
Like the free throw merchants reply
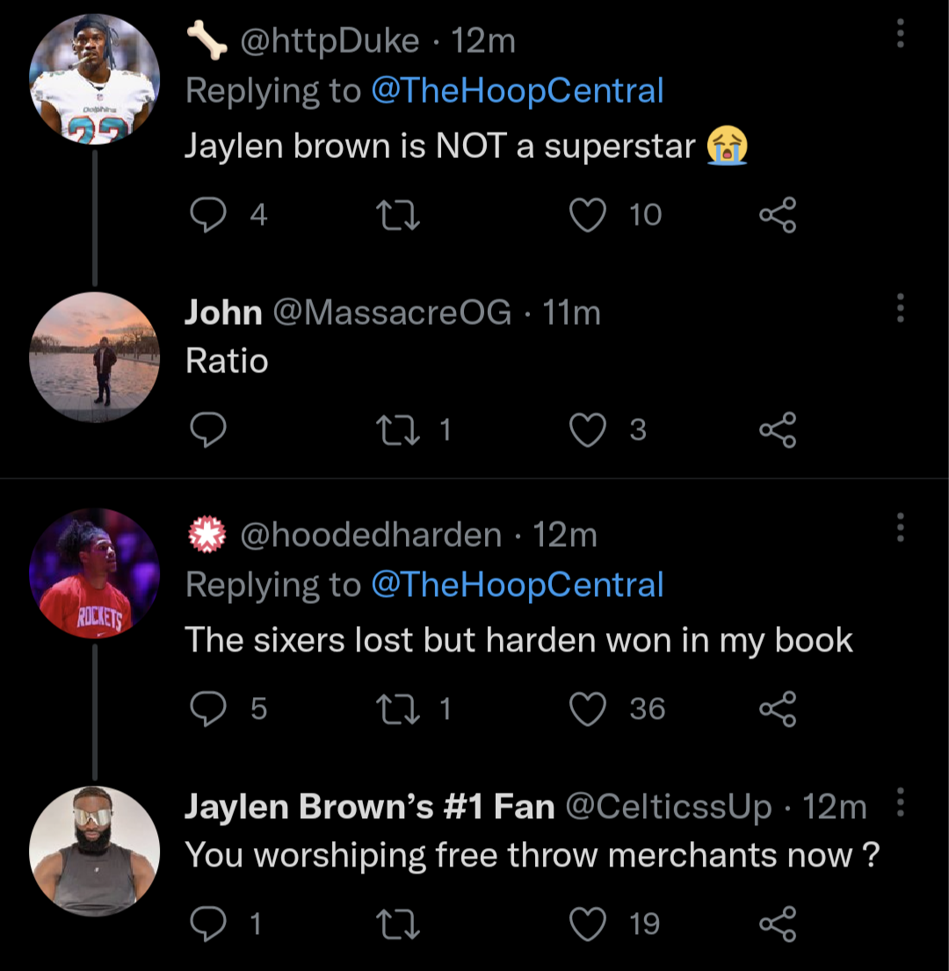(x=589, y=924)
